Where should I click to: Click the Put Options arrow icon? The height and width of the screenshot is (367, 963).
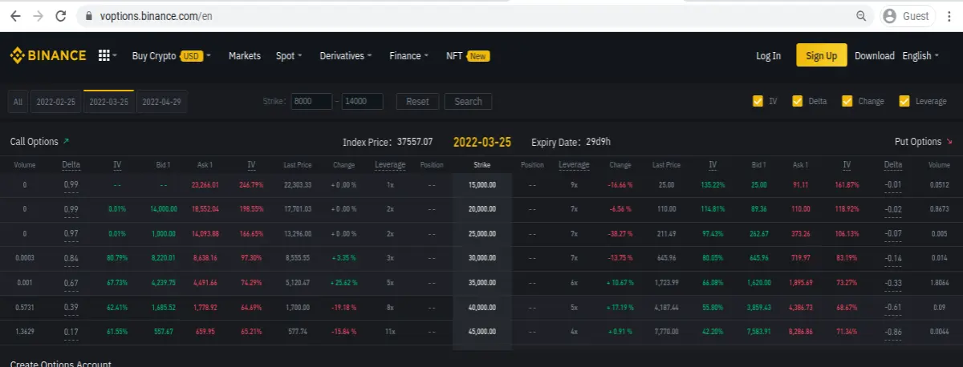[x=949, y=142]
